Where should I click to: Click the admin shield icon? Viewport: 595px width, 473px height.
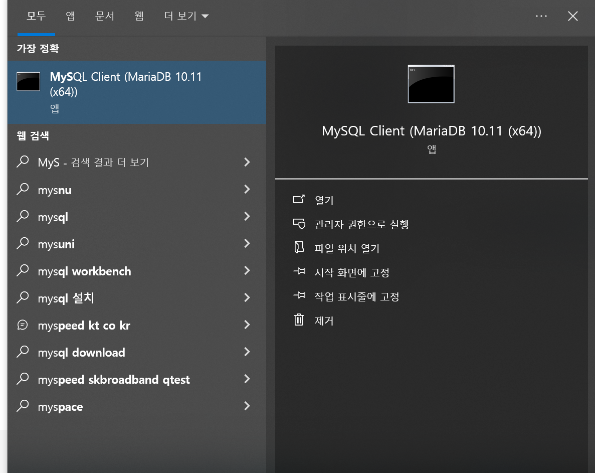[x=299, y=224]
